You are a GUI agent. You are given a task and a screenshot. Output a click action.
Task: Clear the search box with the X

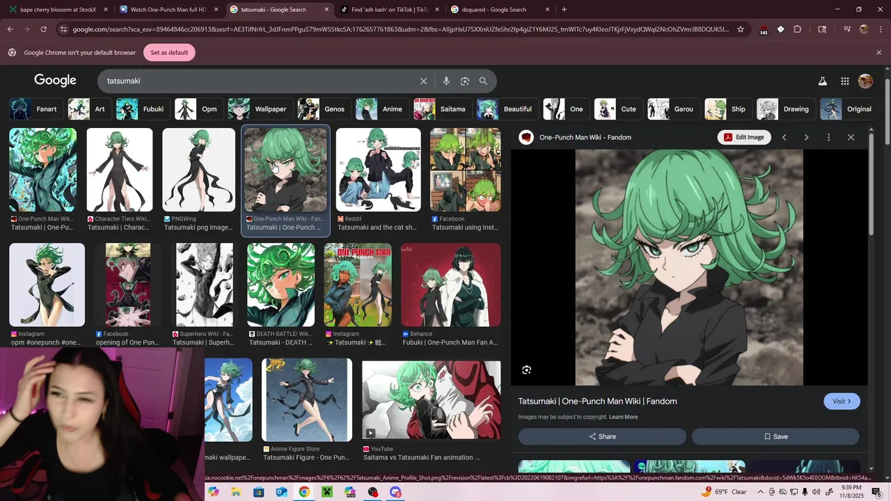click(x=423, y=81)
